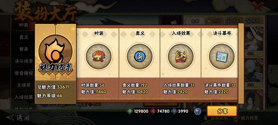
Task: Filter costumes by the 全部 tab
Action: (x=195, y=21)
